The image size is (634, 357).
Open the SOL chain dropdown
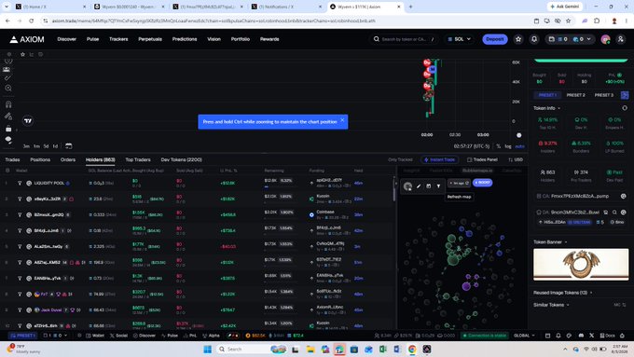pos(460,39)
